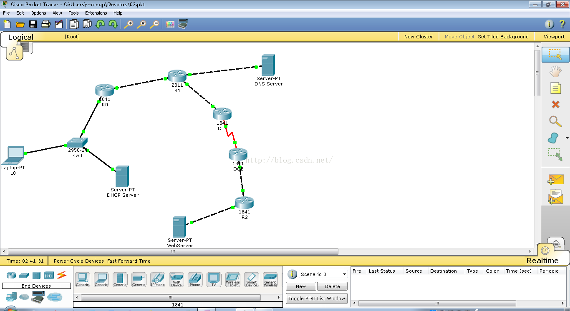The image size is (570, 311).
Task: Choose the Move Layout hand tool
Action: coord(555,72)
